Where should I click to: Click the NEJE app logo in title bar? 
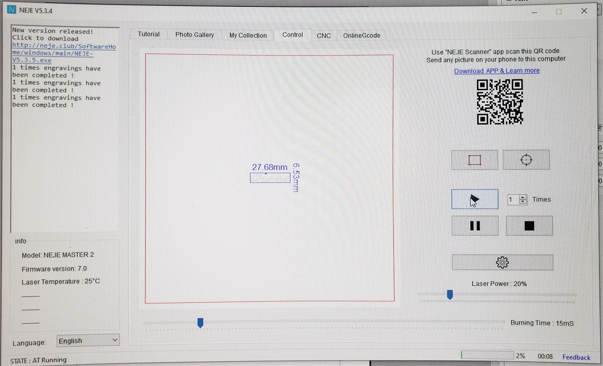coord(12,10)
